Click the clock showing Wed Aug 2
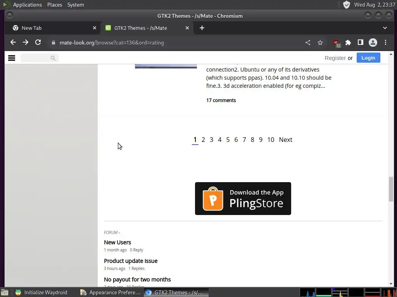Screen dimensions: 397x297 pyautogui.click(x=375, y=5)
